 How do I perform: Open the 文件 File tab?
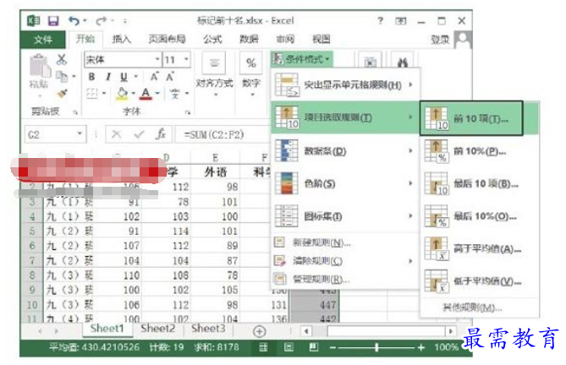click(43, 39)
